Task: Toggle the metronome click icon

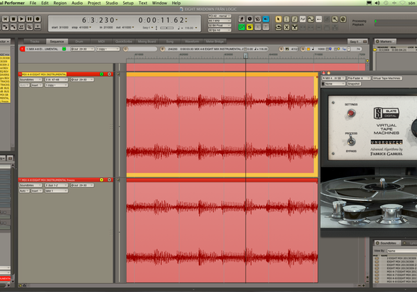Action: (x=241, y=19)
